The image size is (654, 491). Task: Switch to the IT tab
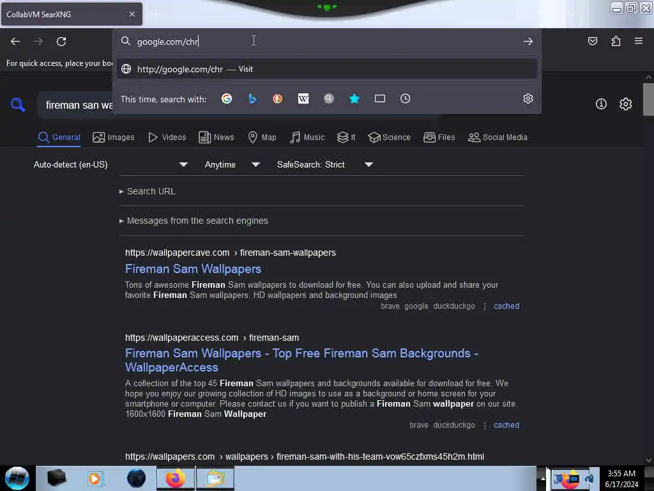[346, 137]
